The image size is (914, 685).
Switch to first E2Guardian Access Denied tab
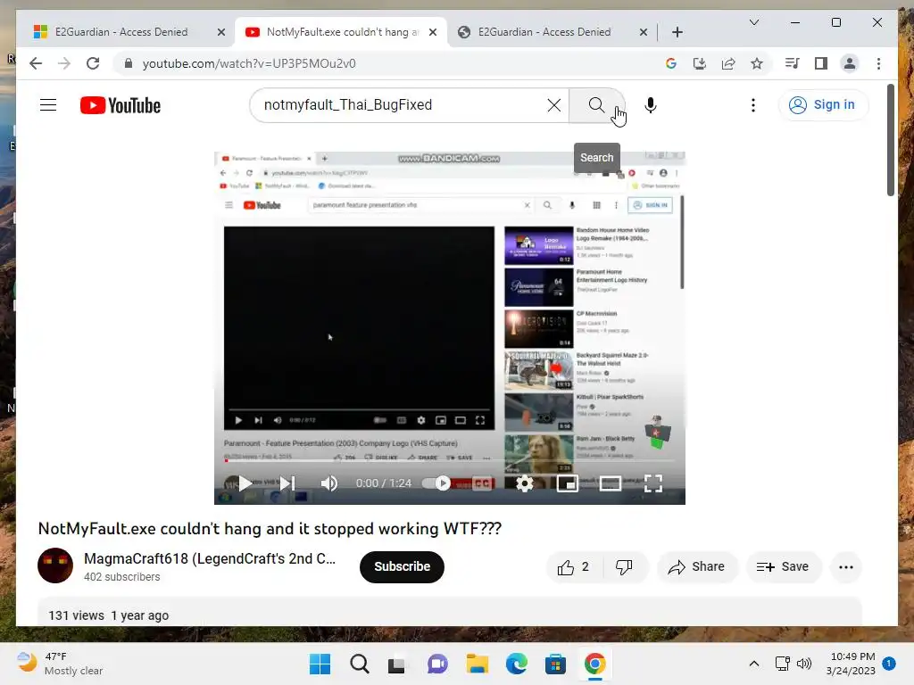click(121, 32)
